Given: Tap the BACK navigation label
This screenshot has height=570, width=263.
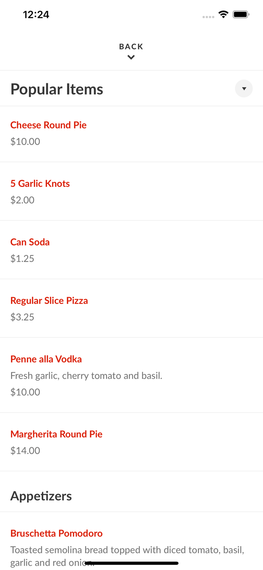Looking at the screenshot, I should click(x=131, y=46).
